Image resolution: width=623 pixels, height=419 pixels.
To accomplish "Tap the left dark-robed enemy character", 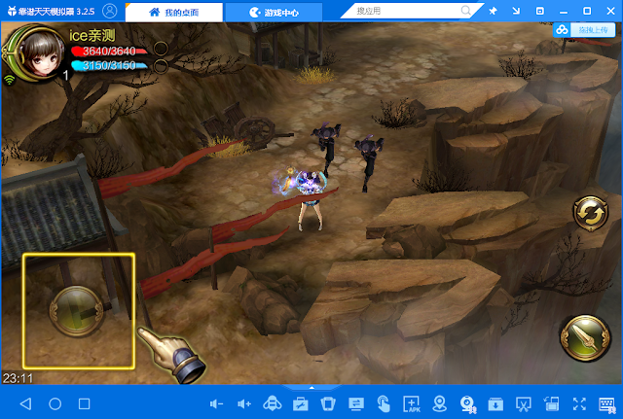I will (327, 149).
